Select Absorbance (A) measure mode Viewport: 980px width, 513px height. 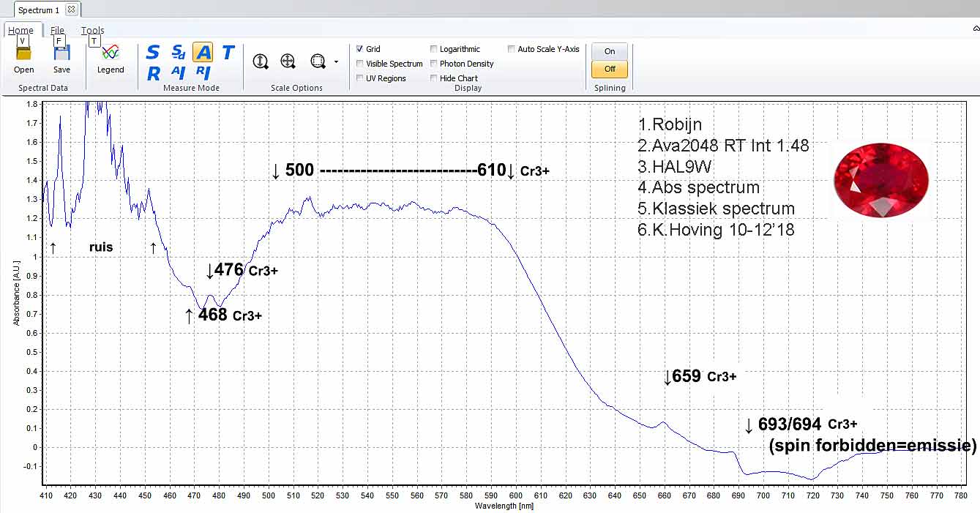(203, 52)
